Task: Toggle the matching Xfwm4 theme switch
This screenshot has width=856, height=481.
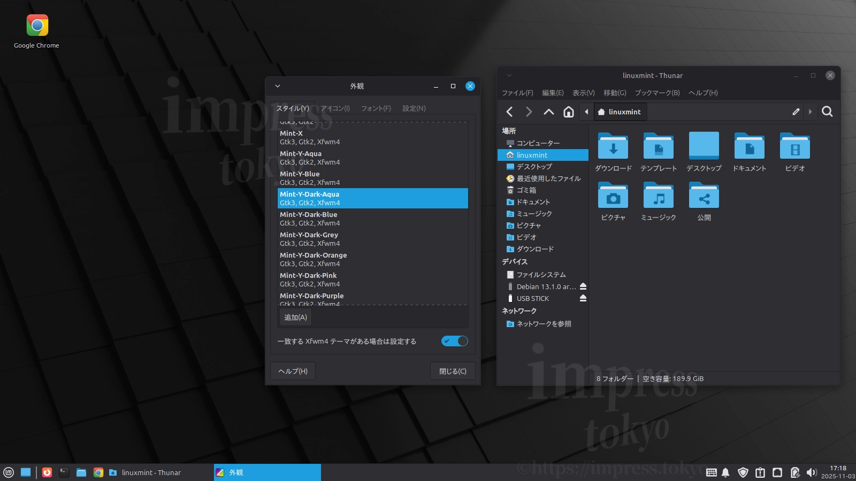Action: [455, 341]
